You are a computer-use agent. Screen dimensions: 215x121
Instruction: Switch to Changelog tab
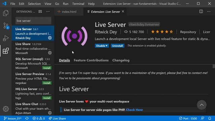(x=121, y=60)
